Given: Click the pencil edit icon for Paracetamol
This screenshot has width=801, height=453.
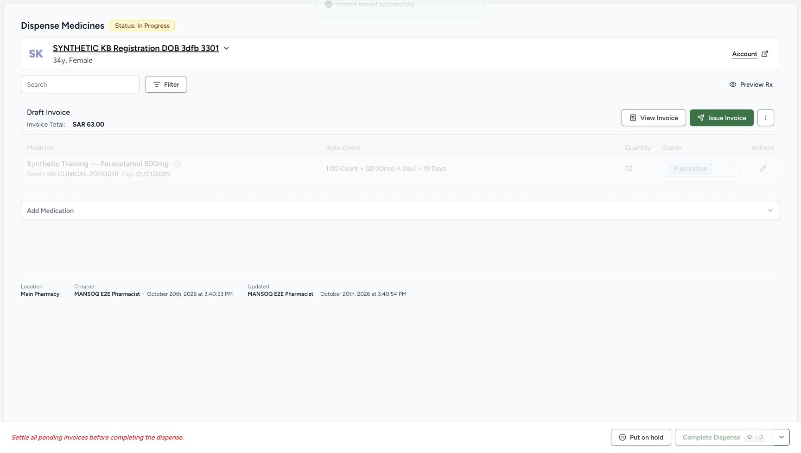Looking at the screenshot, I should point(763,168).
